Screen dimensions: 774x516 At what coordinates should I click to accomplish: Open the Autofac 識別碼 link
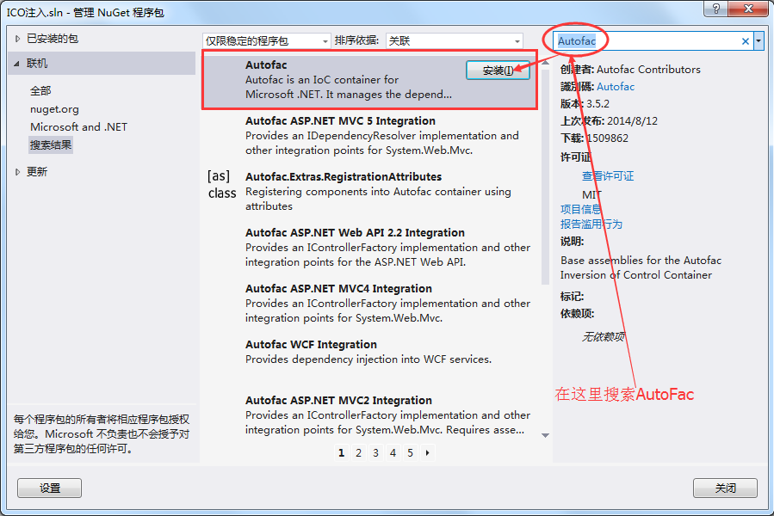point(616,87)
